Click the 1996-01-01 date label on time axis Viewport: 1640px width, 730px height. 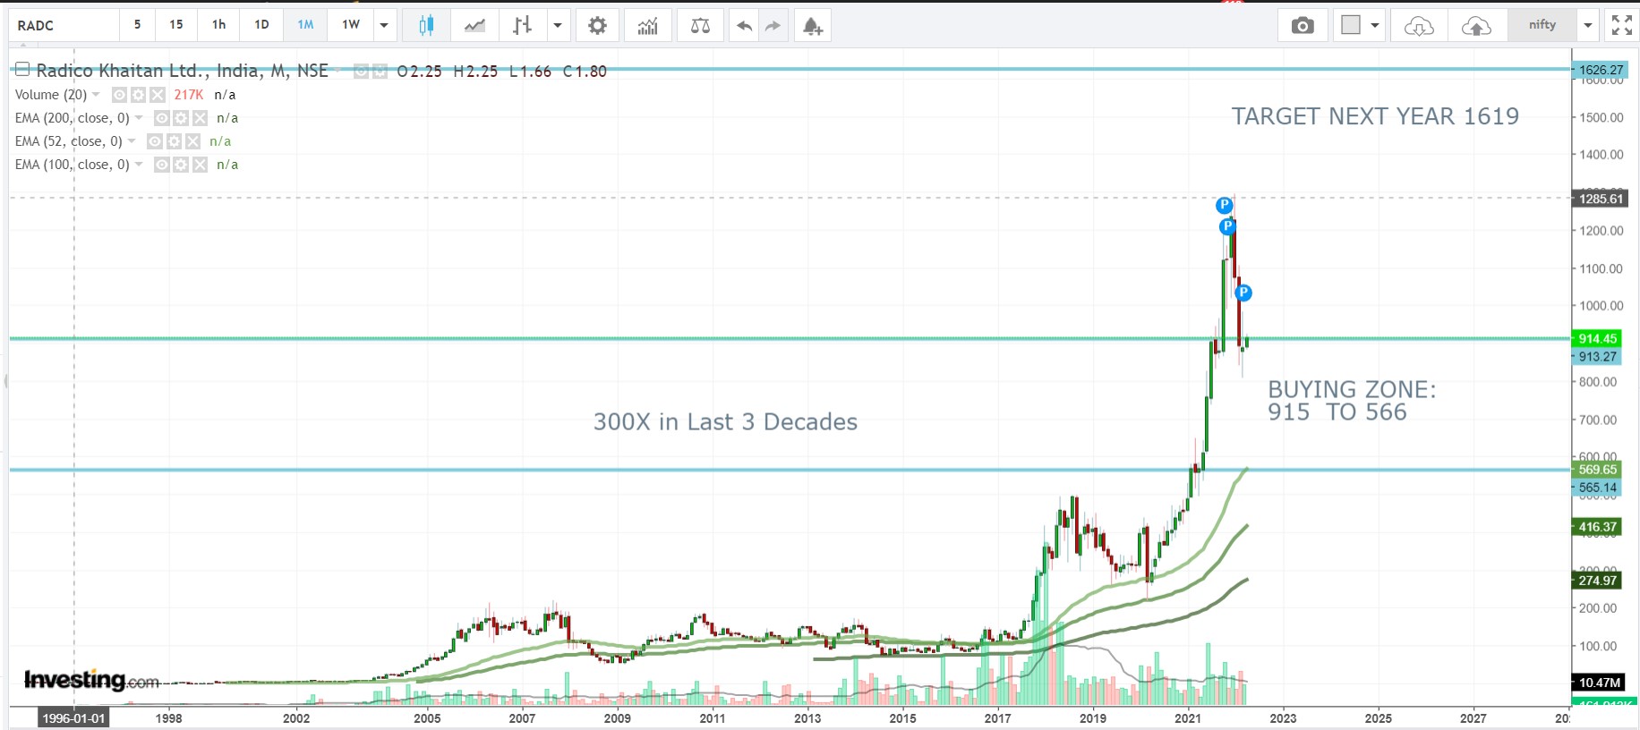click(74, 718)
